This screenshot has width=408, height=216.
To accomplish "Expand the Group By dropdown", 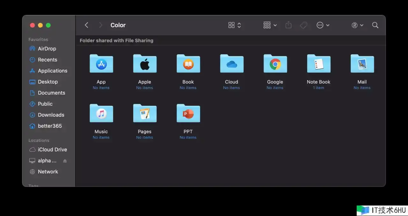I will point(270,25).
